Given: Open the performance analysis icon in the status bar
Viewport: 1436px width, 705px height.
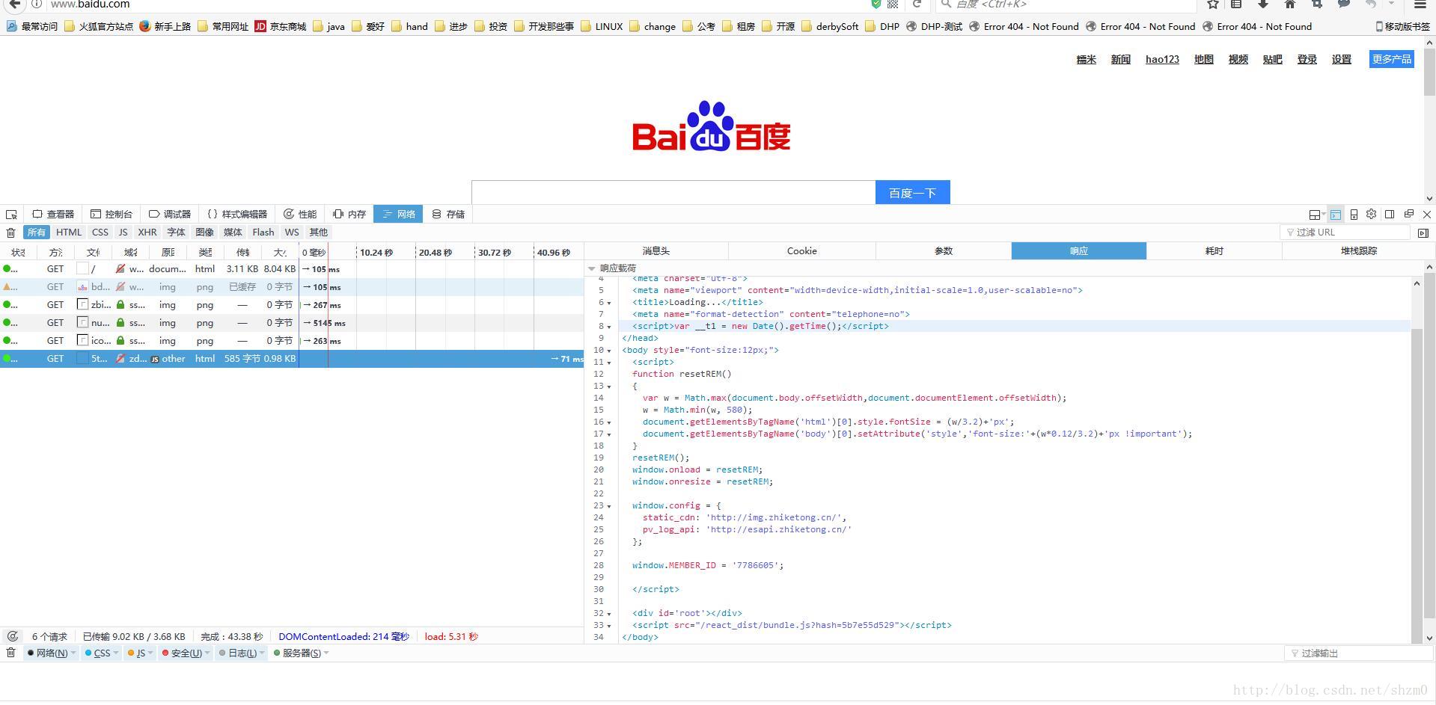Looking at the screenshot, I should pyautogui.click(x=13, y=636).
